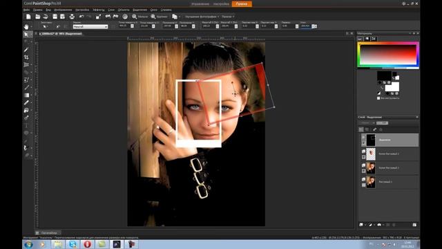This screenshot has height=249, width=442.
Task: Open the 'Изображение' menu
Action: coord(63,10)
